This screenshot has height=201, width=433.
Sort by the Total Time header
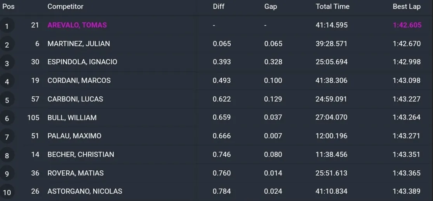[332, 7]
